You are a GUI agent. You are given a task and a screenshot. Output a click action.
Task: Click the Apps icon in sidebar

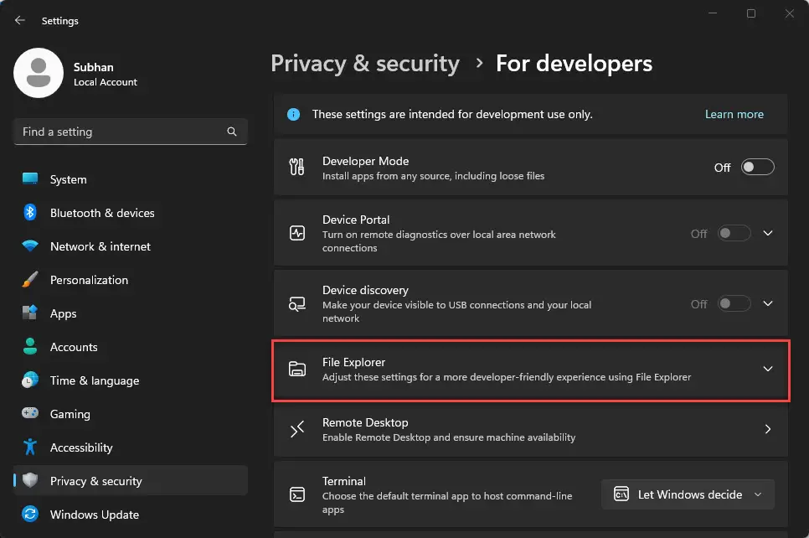(x=30, y=313)
